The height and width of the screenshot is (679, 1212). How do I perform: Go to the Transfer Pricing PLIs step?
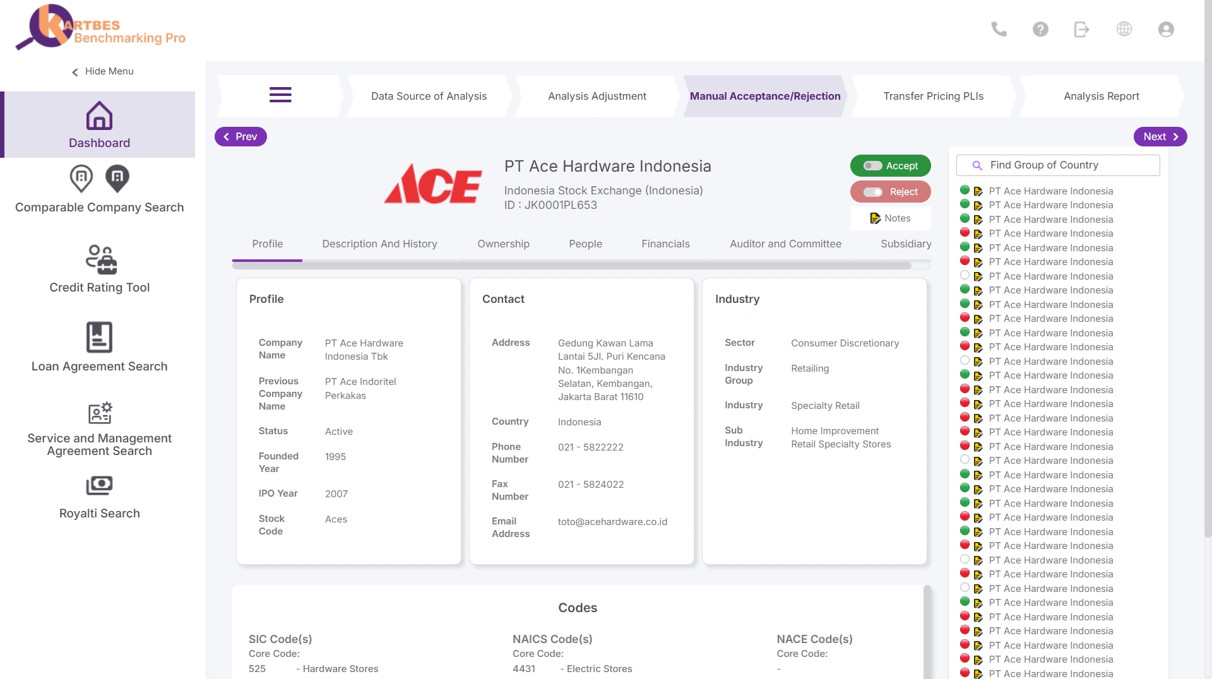pyautogui.click(x=933, y=96)
